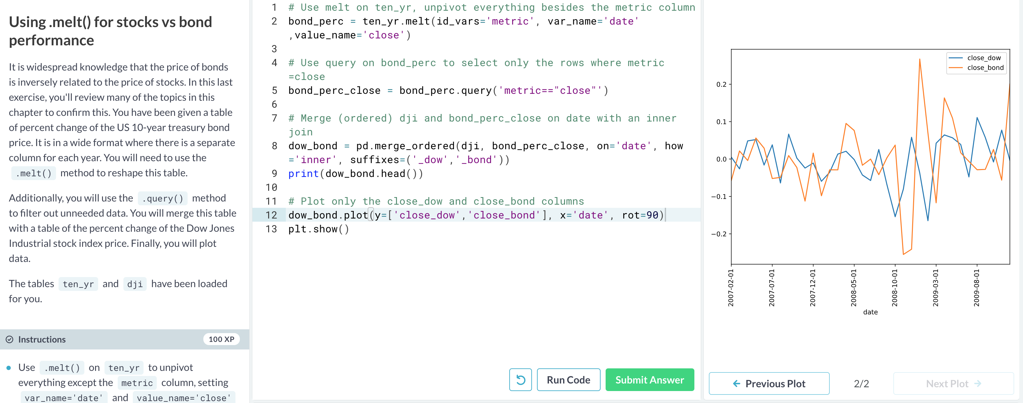Click the orange close_bond legend line

(x=956, y=68)
